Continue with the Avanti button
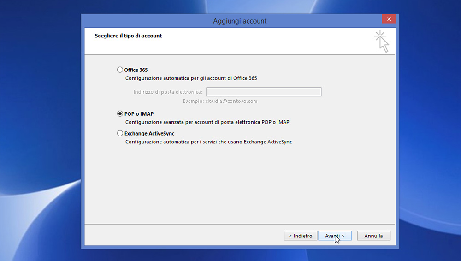This screenshot has height=261, width=461. [x=335, y=236]
